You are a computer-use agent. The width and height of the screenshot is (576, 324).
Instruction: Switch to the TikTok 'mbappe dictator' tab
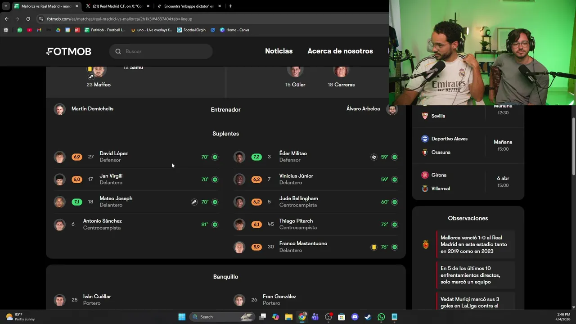(x=189, y=6)
